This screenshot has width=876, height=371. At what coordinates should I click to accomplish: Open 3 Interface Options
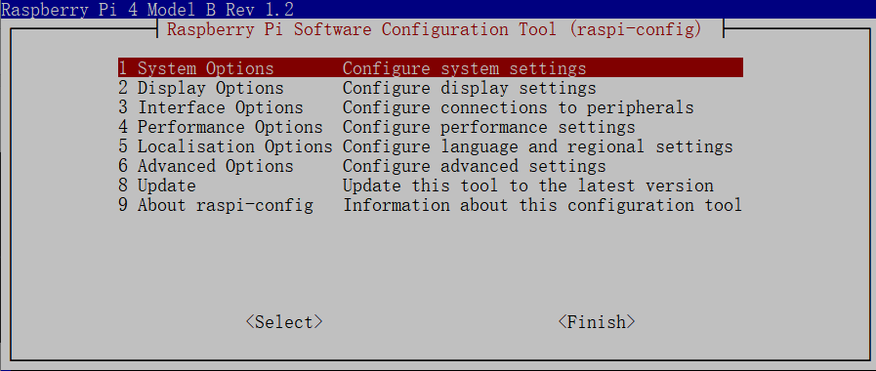pyautogui.click(x=430, y=107)
